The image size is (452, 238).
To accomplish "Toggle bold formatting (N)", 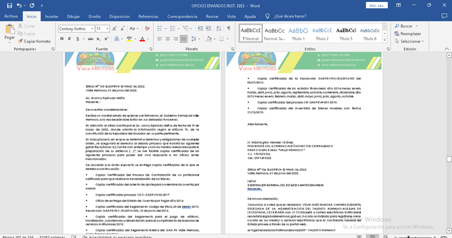I will tap(61, 39).
